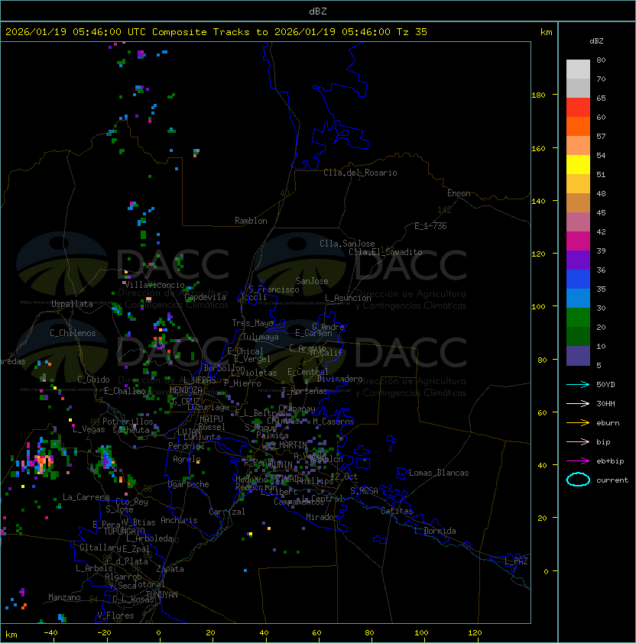Click the MENDOZA city label on map

click(187, 390)
